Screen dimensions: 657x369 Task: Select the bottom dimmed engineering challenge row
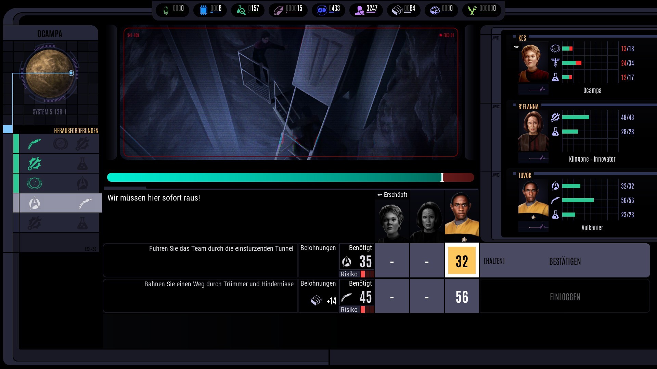tap(59, 223)
